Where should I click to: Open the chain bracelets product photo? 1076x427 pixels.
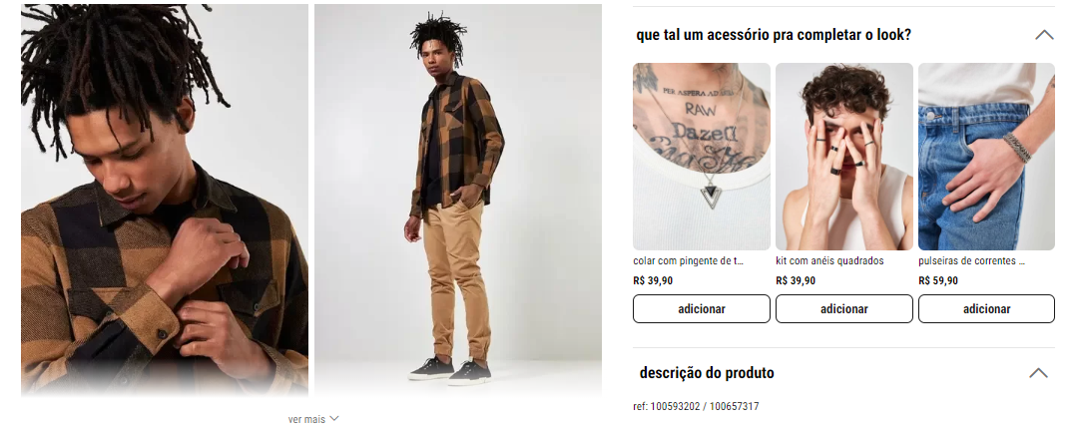[x=987, y=157]
